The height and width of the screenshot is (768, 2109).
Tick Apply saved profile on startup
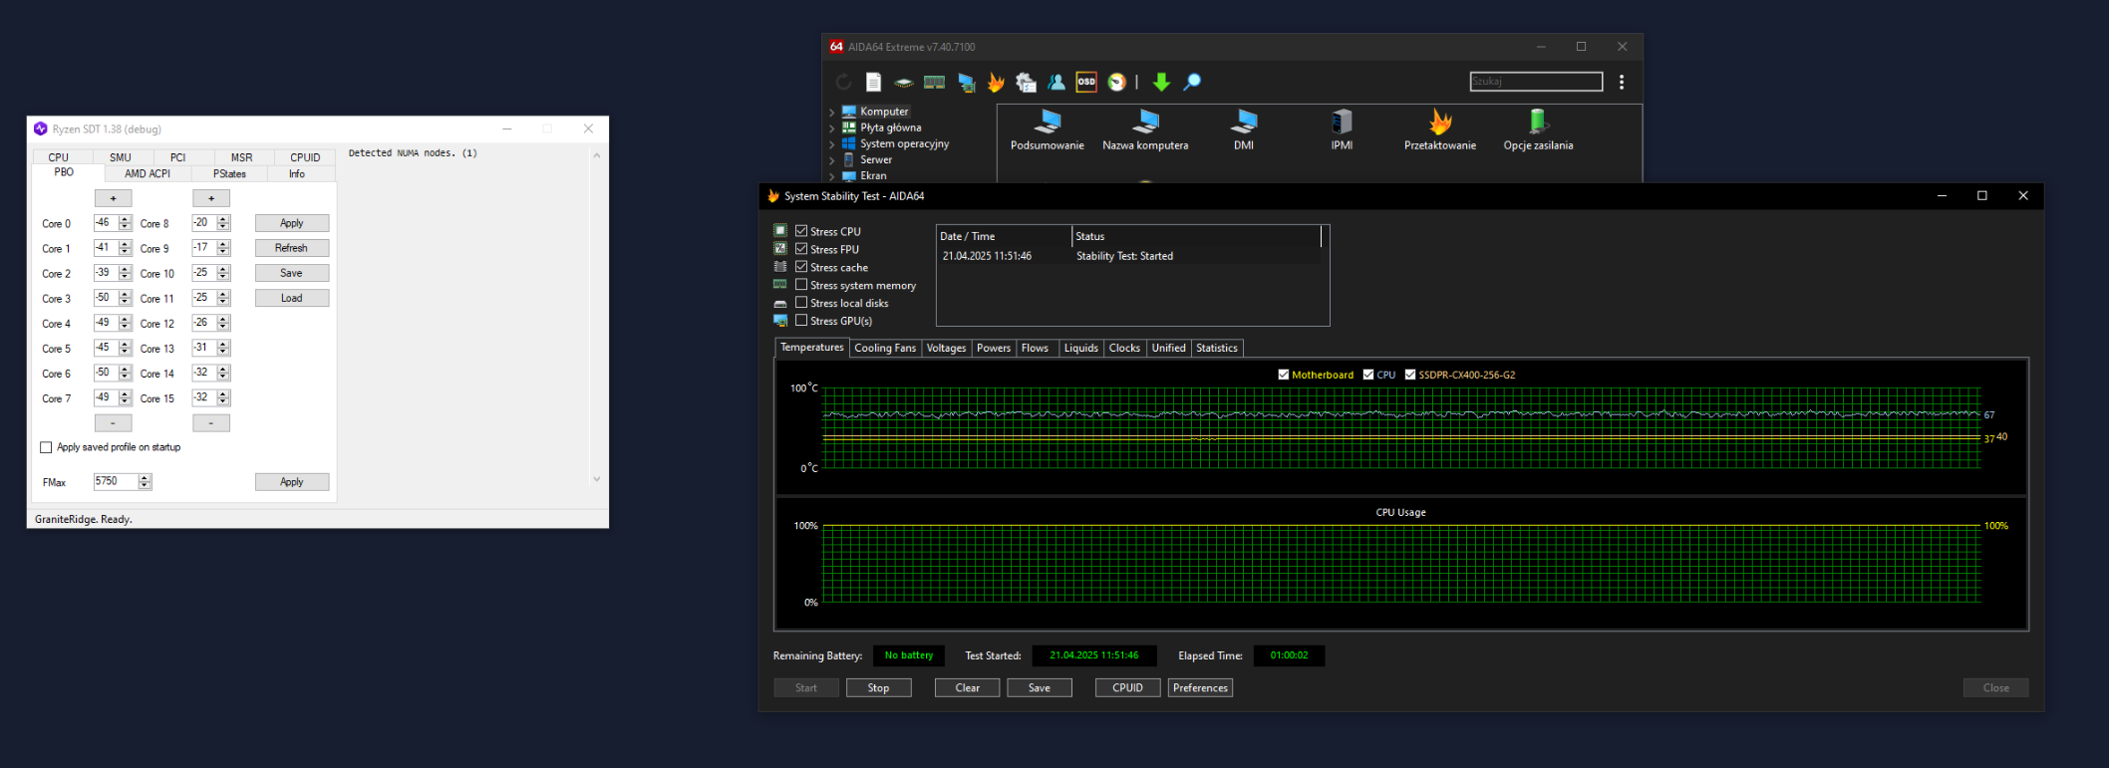[x=46, y=448]
